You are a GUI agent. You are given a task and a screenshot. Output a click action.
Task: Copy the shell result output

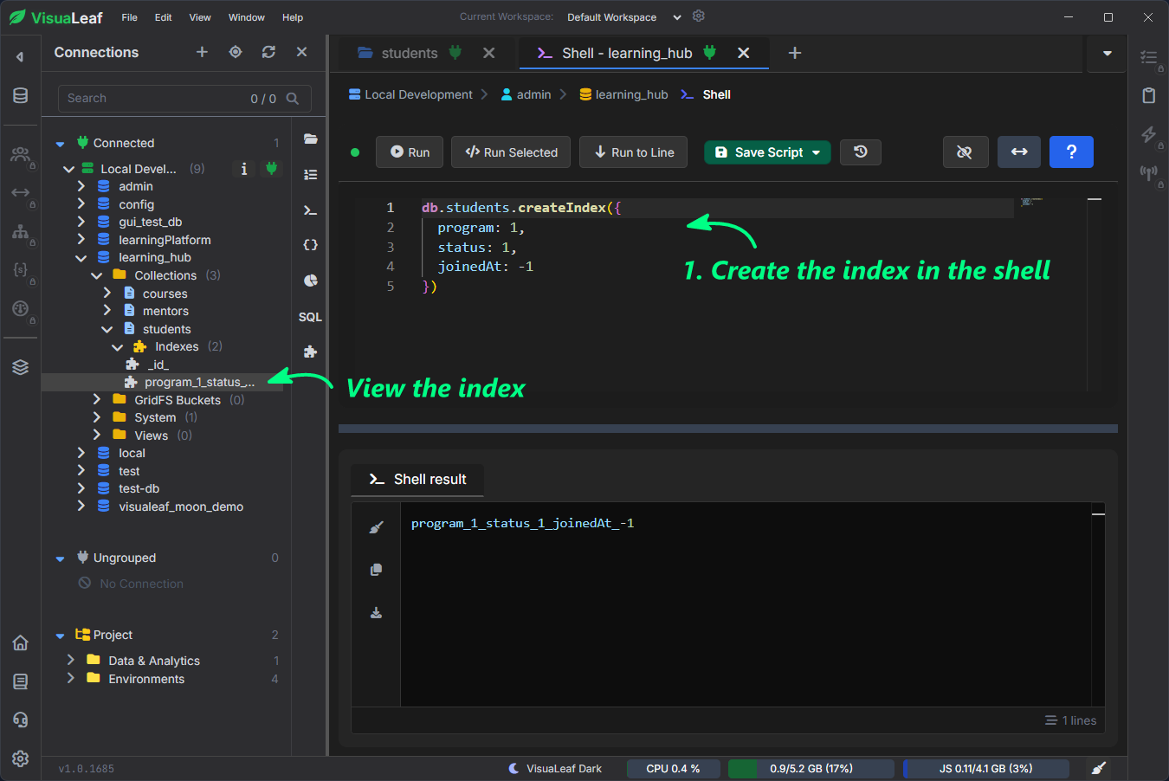[x=376, y=570]
